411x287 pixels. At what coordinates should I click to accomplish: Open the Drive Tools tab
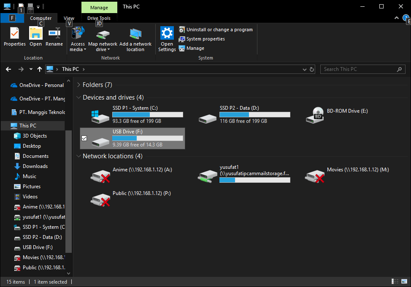99,18
